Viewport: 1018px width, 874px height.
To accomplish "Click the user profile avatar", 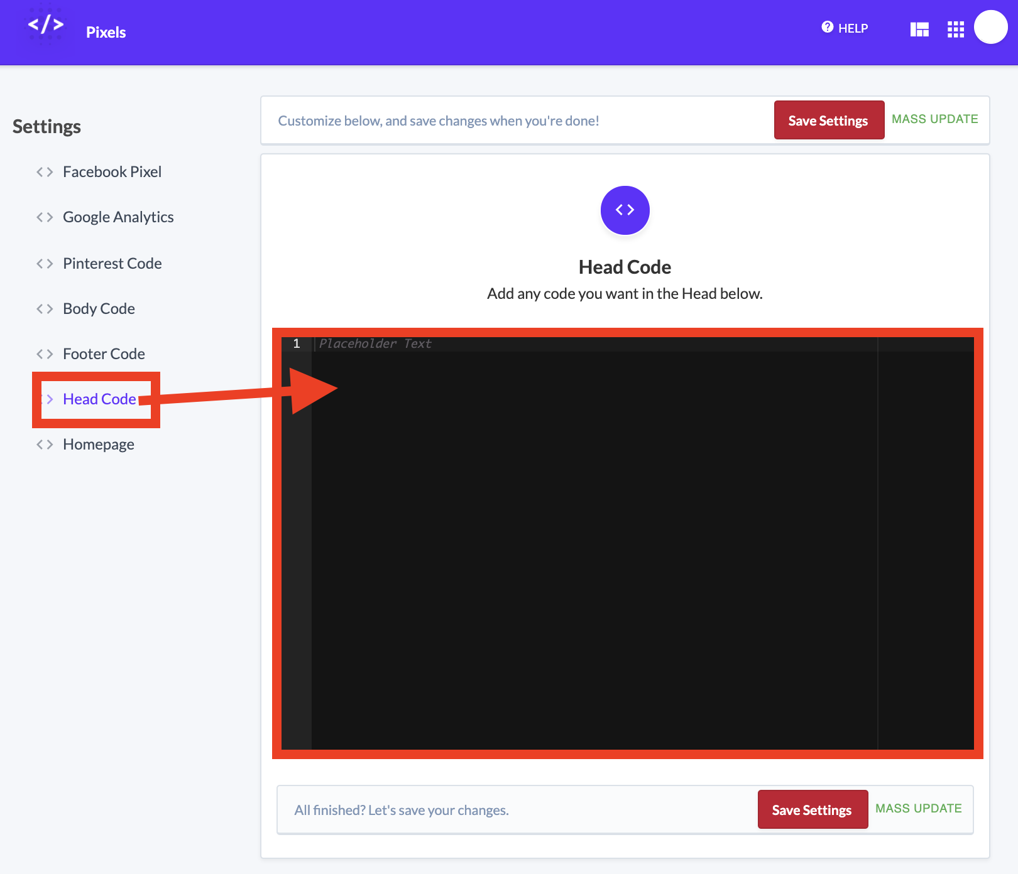I will click(991, 27).
